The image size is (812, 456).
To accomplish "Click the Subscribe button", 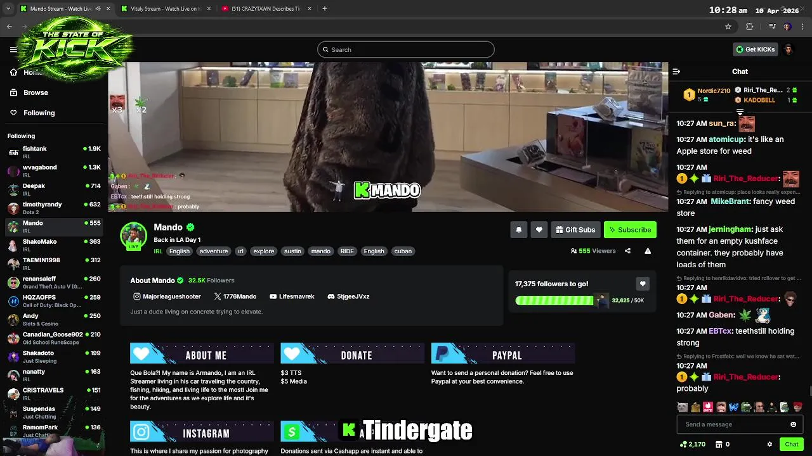I will [630, 230].
